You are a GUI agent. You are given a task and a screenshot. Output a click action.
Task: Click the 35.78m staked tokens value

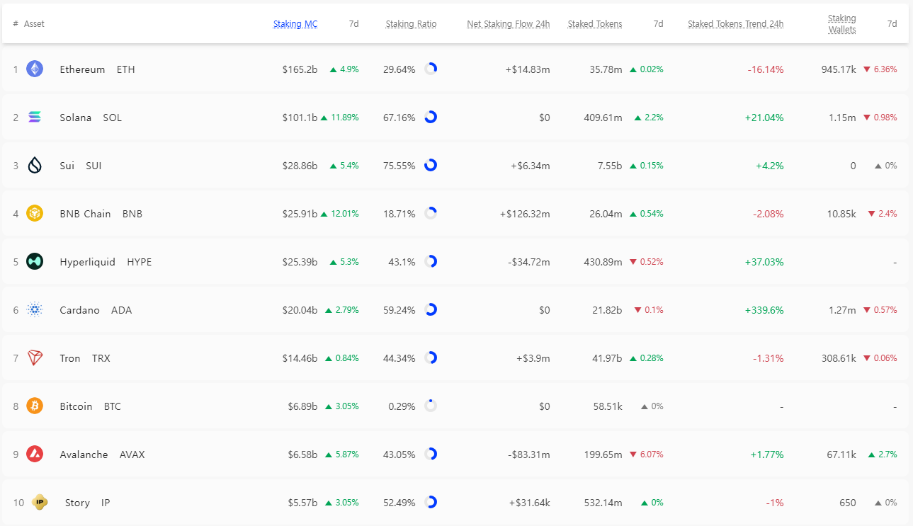pos(606,69)
